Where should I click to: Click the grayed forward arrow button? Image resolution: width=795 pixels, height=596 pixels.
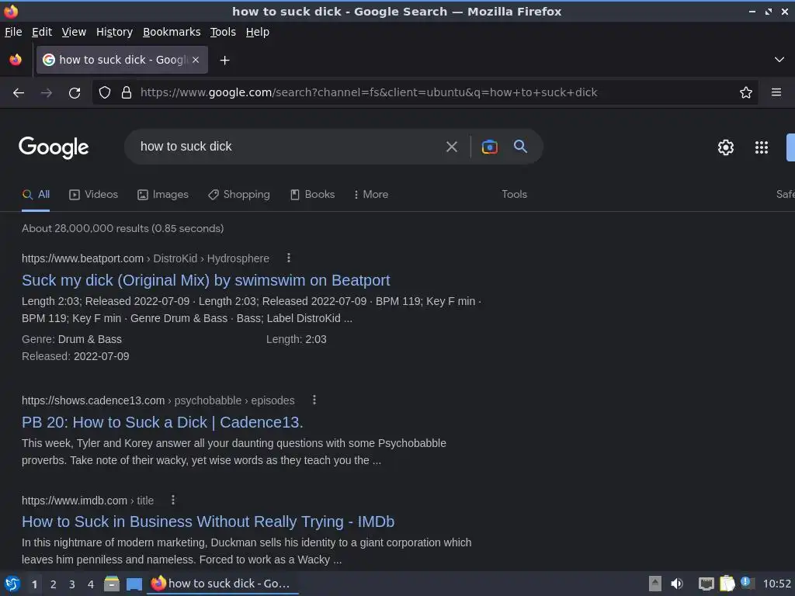point(47,93)
